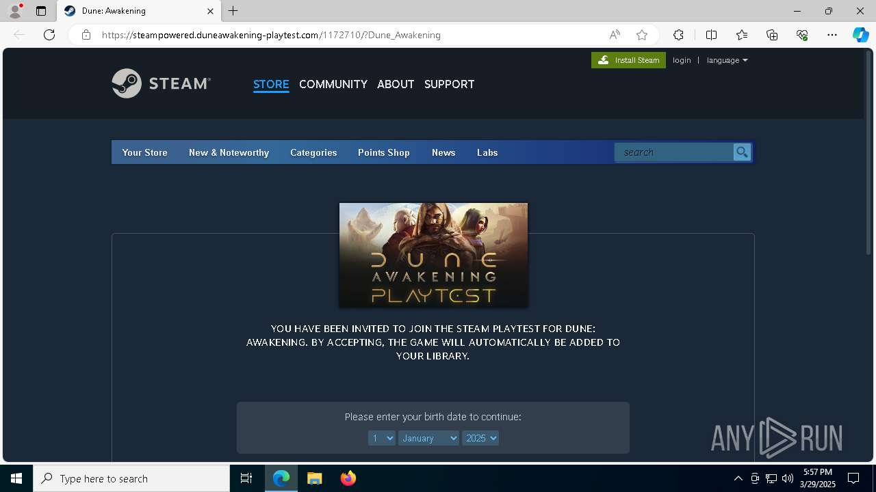Close the Dune: Awakening tab

[210, 11]
